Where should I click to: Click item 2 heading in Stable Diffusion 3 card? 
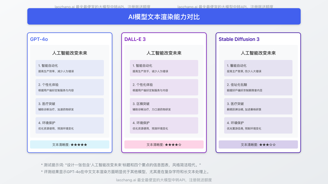click(x=237, y=85)
